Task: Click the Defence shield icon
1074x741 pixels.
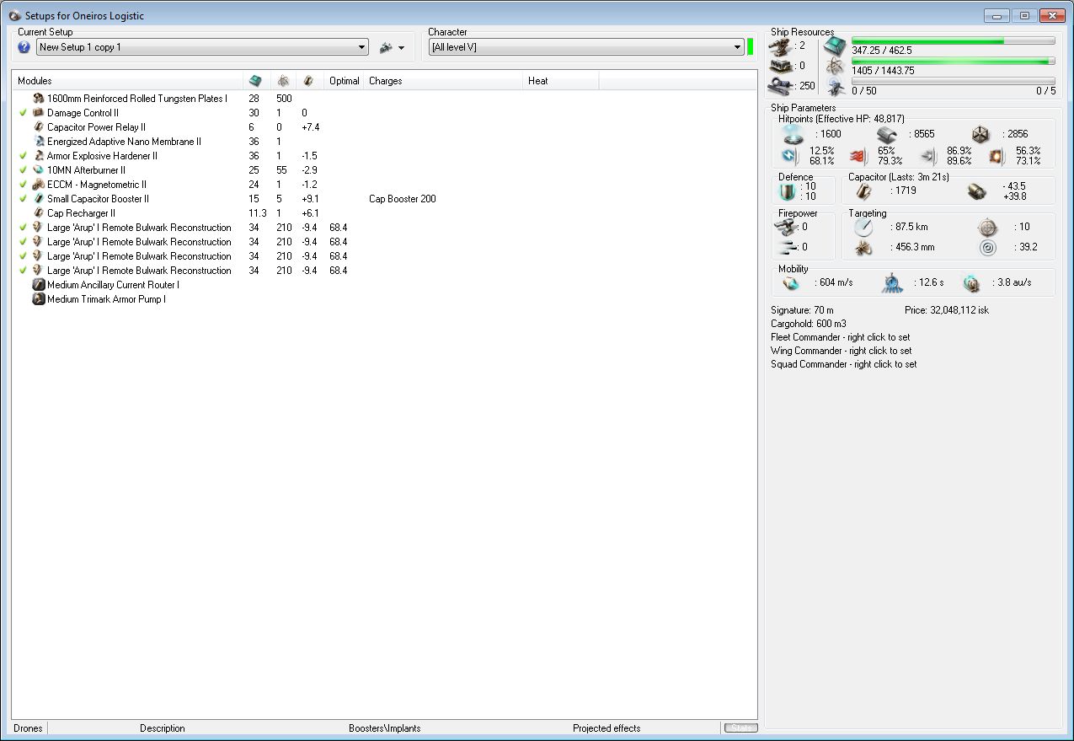Action: click(x=789, y=191)
